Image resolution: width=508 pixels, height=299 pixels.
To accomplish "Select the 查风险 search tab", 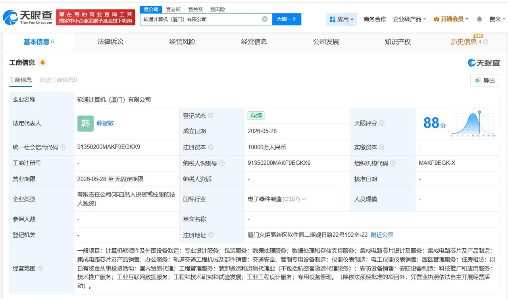I will (217, 9).
